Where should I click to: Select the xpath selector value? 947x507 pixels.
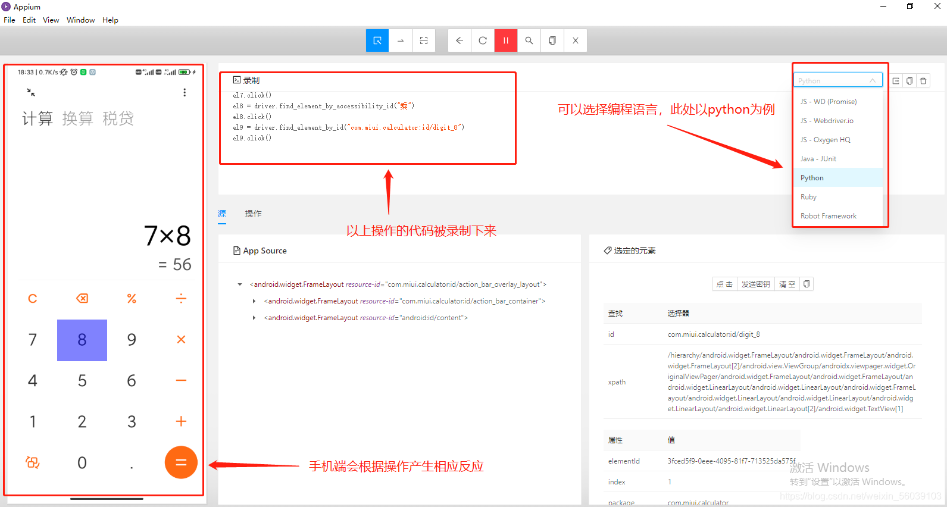click(x=792, y=382)
